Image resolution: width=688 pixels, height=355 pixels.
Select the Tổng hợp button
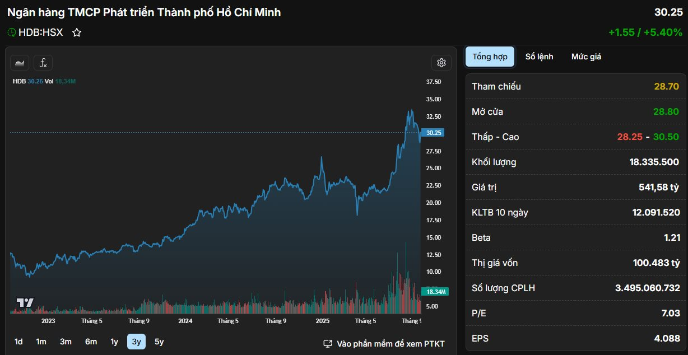[490, 57]
